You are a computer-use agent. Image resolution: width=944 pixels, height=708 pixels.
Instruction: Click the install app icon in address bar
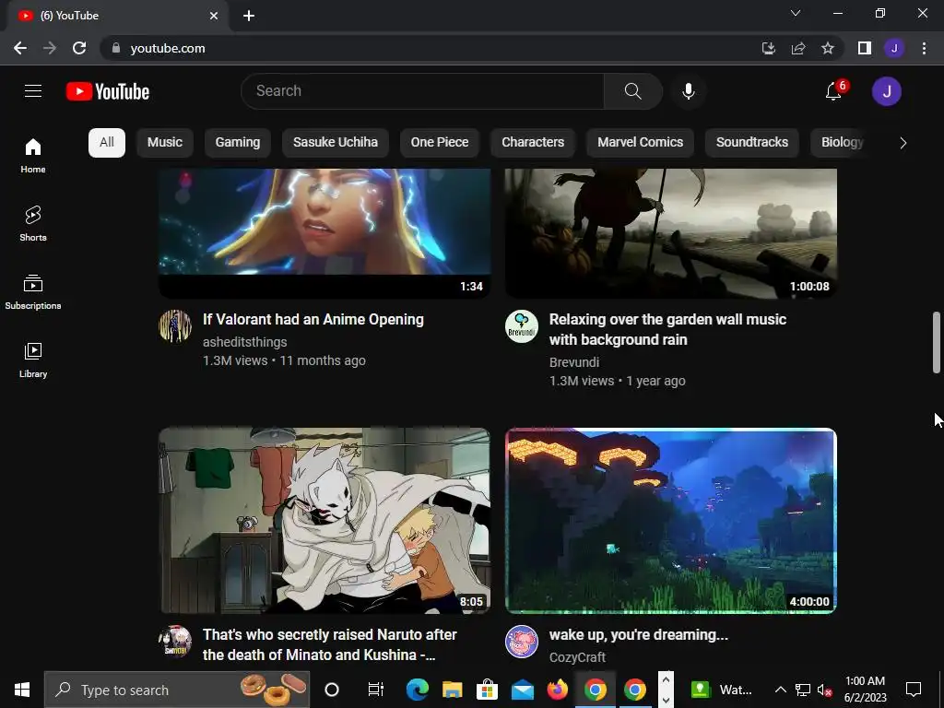[768, 48]
